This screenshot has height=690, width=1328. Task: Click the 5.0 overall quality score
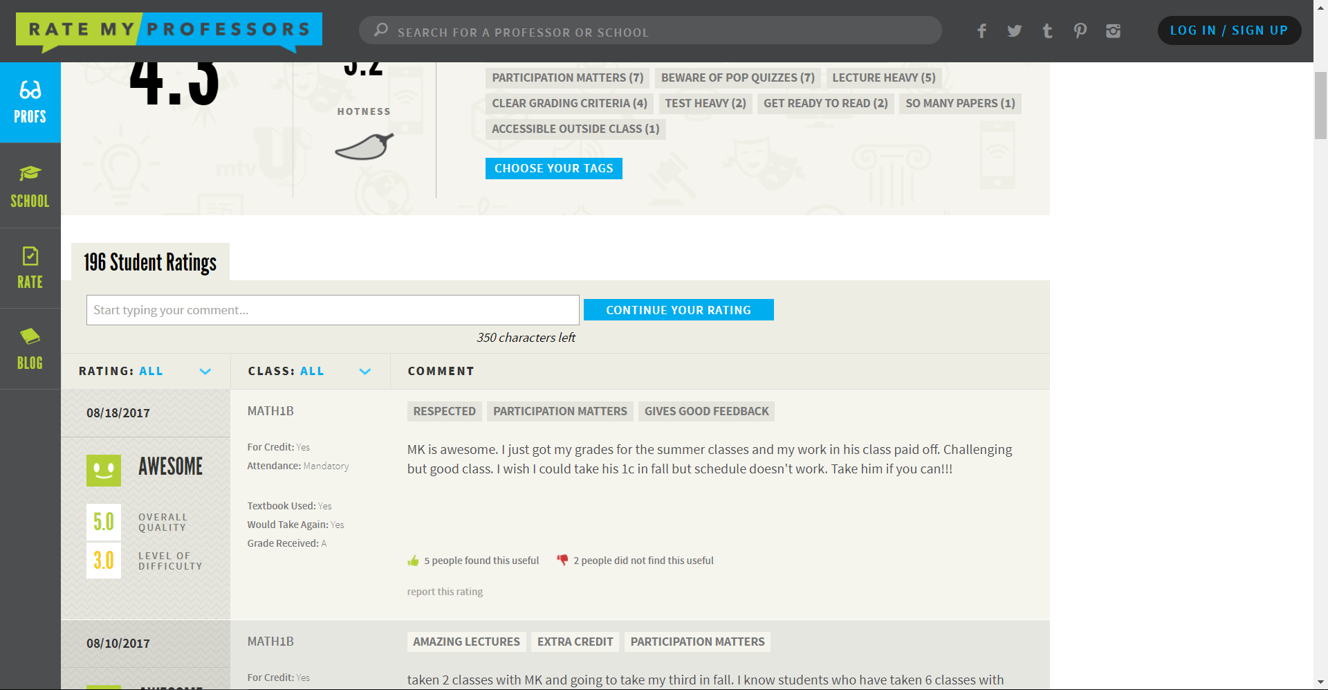point(104,522)
